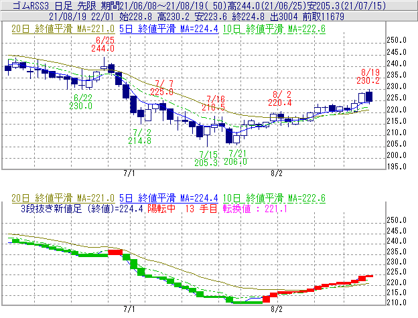The height and width of the screenshot is (318, 418).
Task: Click the 3段抜き新値足 (終値)=224.4 text
Action: point(82,209)
